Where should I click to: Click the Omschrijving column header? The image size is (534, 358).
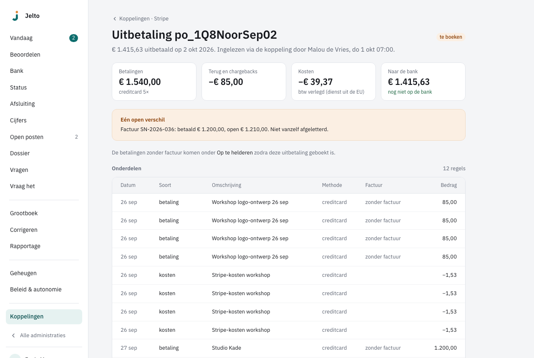pyautogui.click(x=227, y=185)
